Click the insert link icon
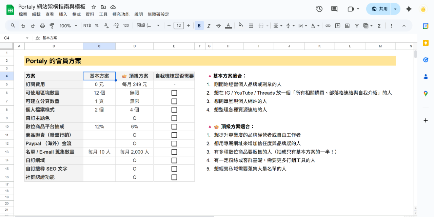Image resolution: width=434 pixels, height=217 pixels. coord(328,26)
